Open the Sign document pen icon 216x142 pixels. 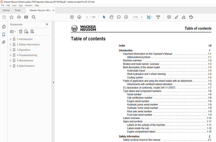click(x=184, y=17)
